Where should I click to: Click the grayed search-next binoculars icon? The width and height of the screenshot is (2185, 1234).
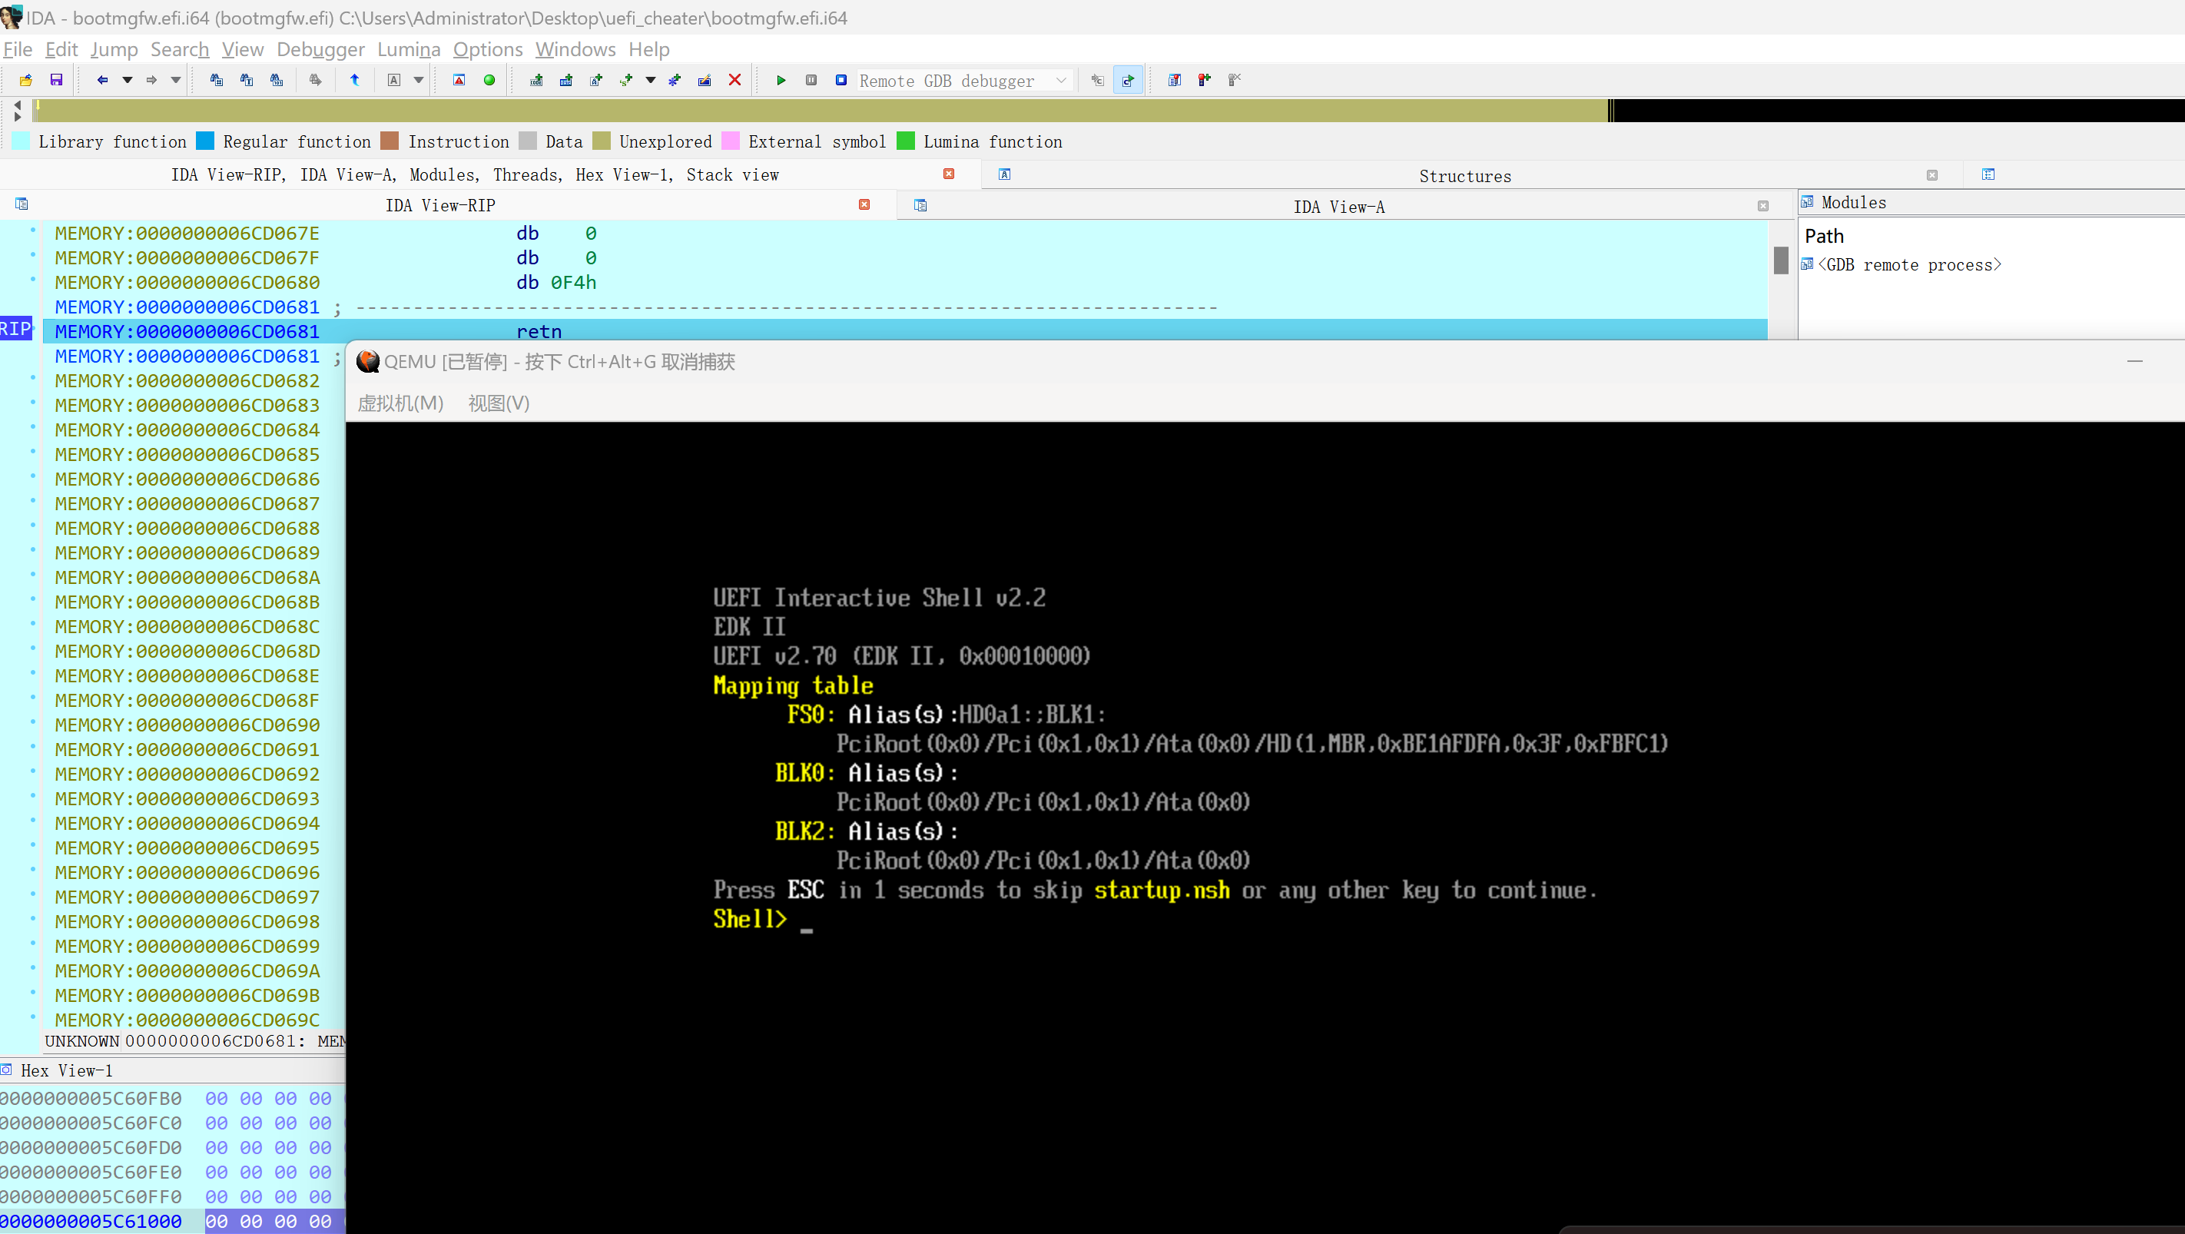coord(316,80)
